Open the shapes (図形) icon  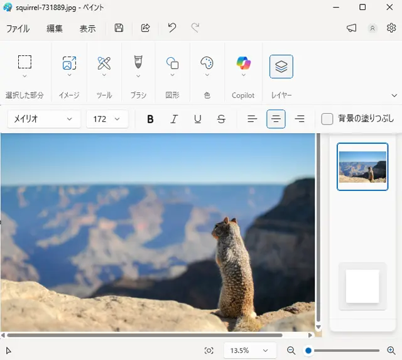click(172, 63)
